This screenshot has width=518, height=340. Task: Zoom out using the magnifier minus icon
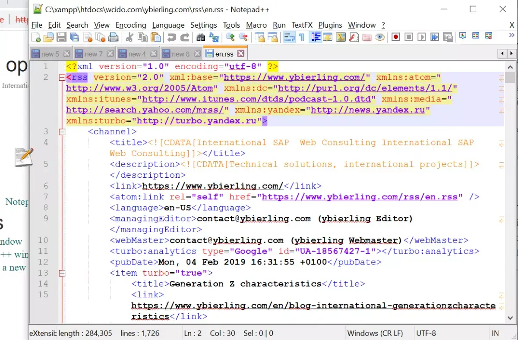243,38
